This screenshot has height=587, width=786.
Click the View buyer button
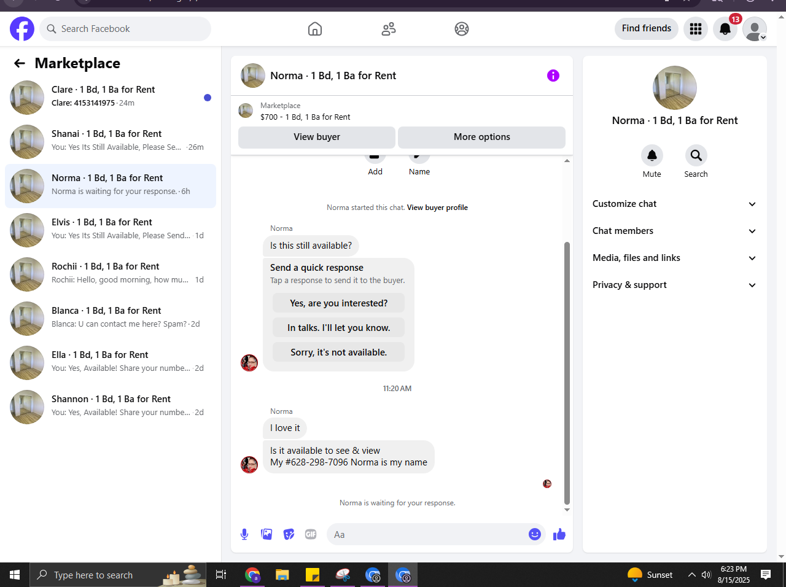(x=317, y=137)
